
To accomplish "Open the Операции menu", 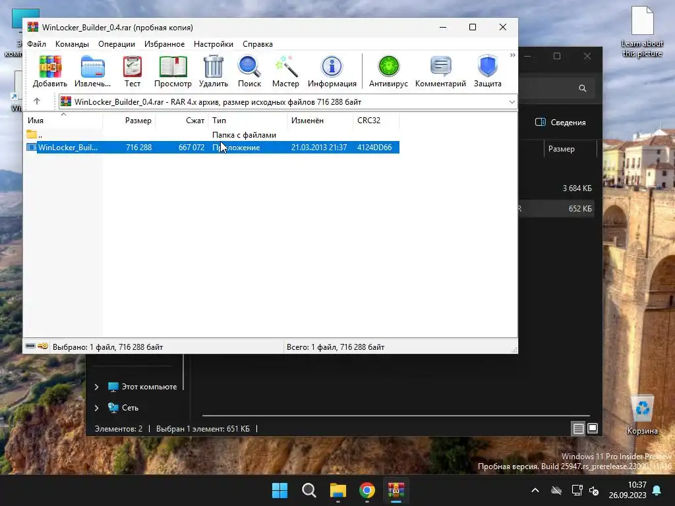I will [x=117, y=44].
